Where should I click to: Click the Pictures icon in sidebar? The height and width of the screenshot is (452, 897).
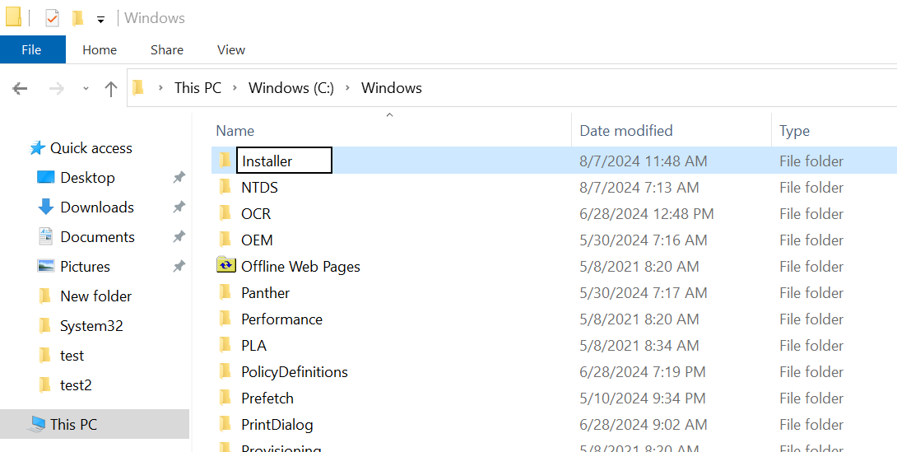(46, 266)
